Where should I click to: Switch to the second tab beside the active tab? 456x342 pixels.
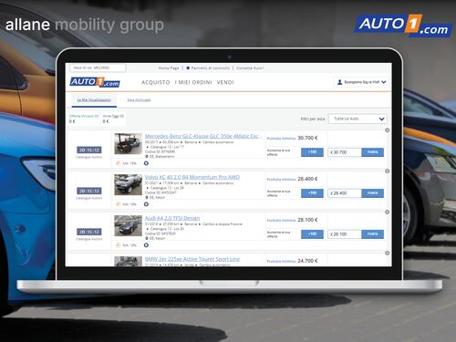[x=139, y=100]
